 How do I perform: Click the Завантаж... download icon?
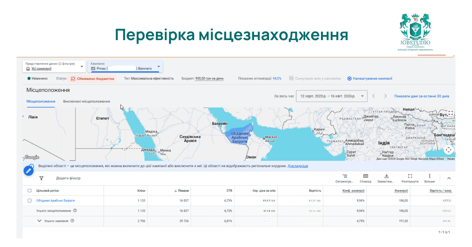(x=386, y=176)
